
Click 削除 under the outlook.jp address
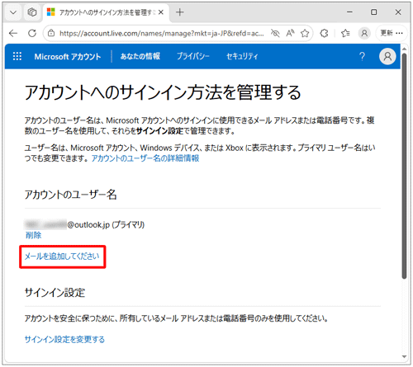33,235
